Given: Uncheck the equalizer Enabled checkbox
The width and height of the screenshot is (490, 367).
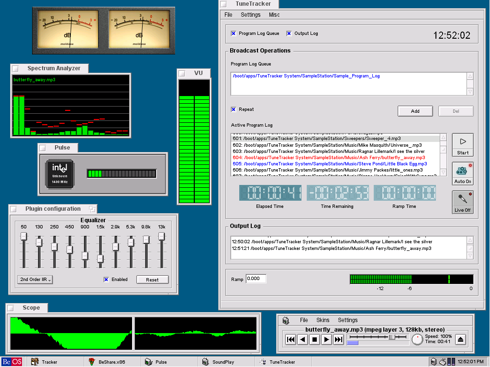Looking at the screenshot, I should [x=106, y=280].
